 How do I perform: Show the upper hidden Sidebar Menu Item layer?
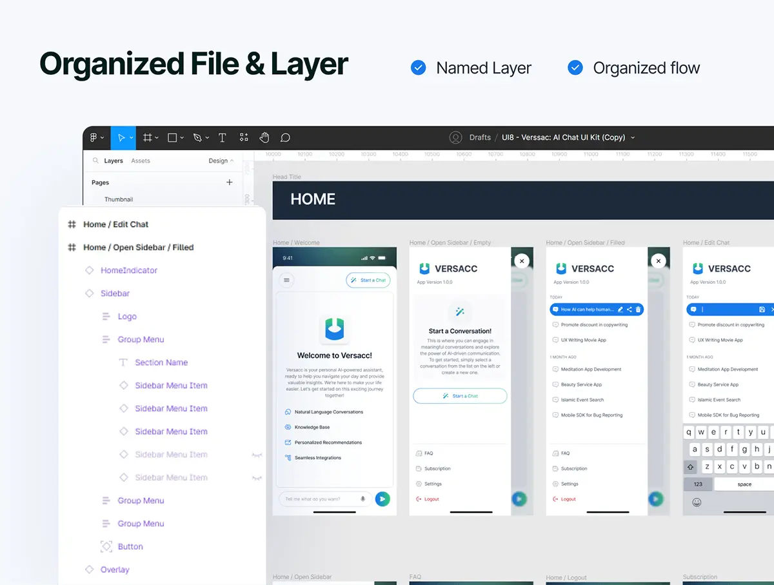click(x=256, y=455)
